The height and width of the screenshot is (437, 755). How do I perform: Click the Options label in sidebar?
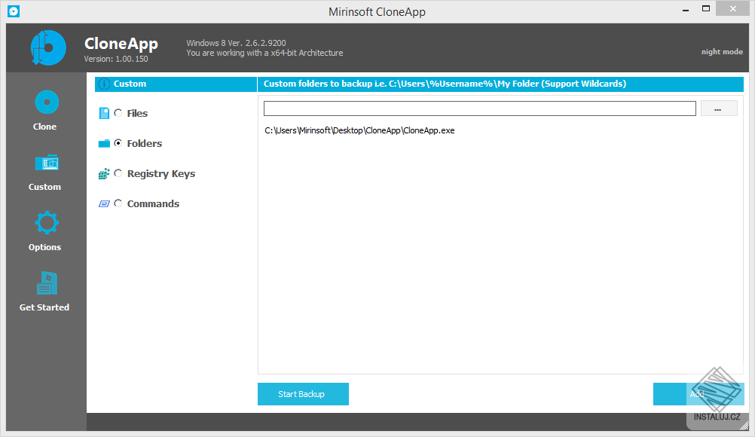44,247
